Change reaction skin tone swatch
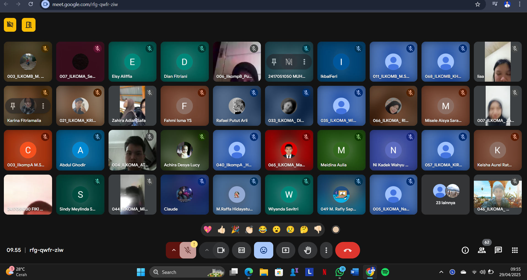This screenshot has width=527, height=280. coord(336,230)
